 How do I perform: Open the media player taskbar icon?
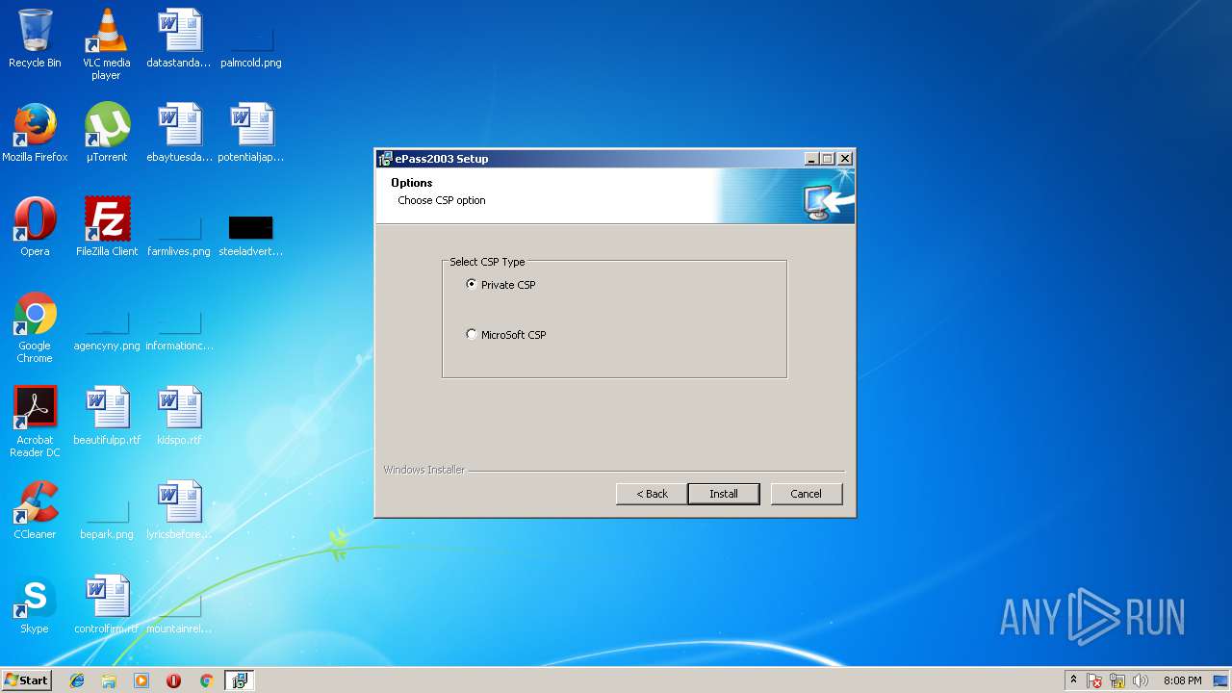[141, 680]
